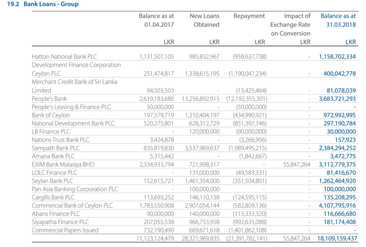Image resolution: width=366 pixels, height=247 pixels.
Task: Click 'Commercial Bank of Ceylon PLC' label
Action: click(72, 206)
